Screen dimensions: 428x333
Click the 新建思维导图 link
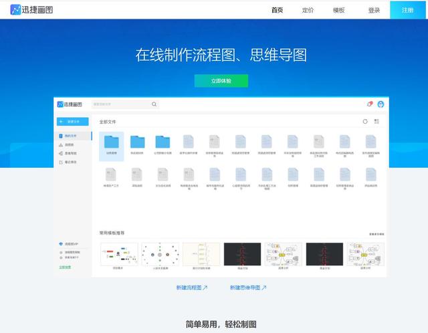pyautogui.click(x=245, y=288)
